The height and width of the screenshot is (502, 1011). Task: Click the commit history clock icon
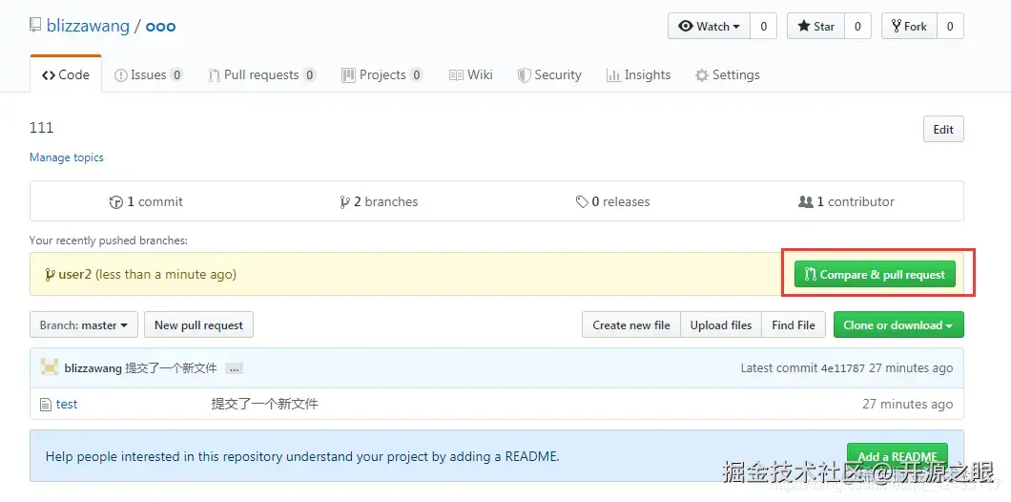pos(116,202)
